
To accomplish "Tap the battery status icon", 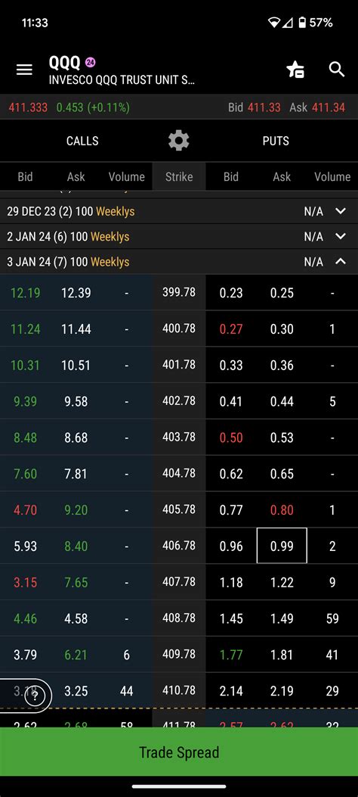I will (302, 23).
